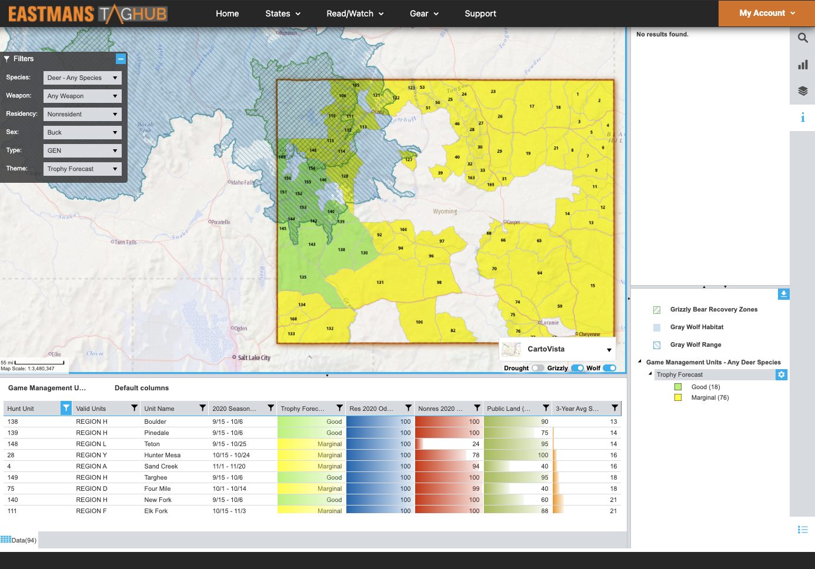
Task: Click the Good legend color swatch
Action: 678,387
